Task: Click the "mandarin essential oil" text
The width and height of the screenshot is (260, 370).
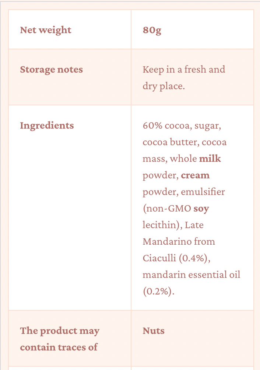Action: [191, 275]
